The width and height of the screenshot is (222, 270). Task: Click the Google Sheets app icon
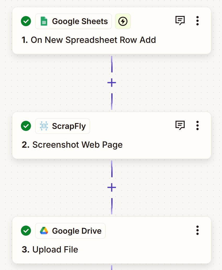click(x=44, y=21)
